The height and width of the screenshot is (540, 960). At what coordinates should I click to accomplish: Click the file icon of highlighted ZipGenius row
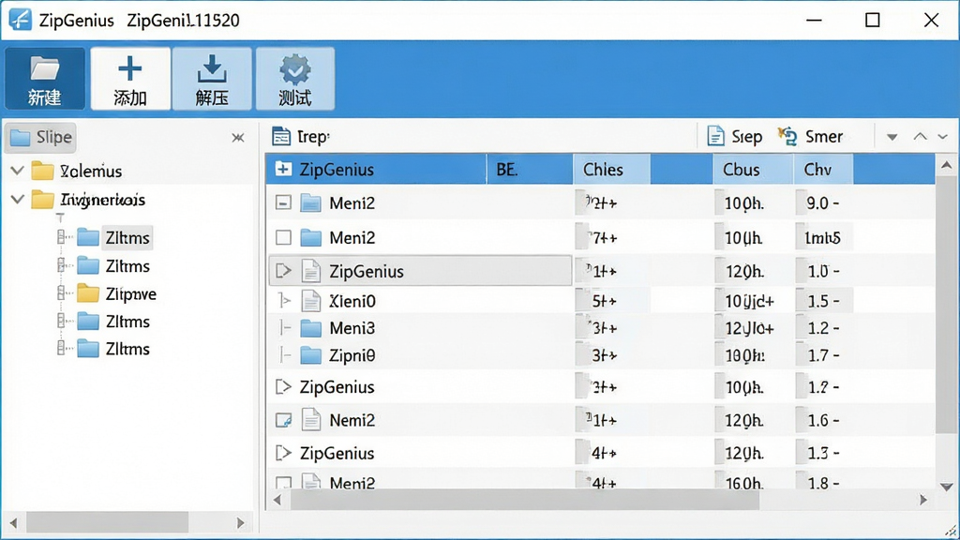[x=311, y=271]
